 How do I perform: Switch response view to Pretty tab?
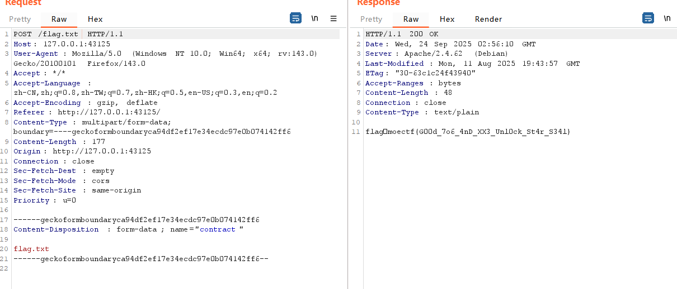tap(372, 19)
